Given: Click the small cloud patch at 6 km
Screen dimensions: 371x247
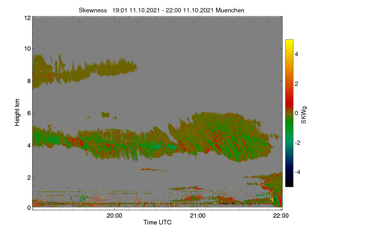Looking at the screenshot, I should pos(105,115).
